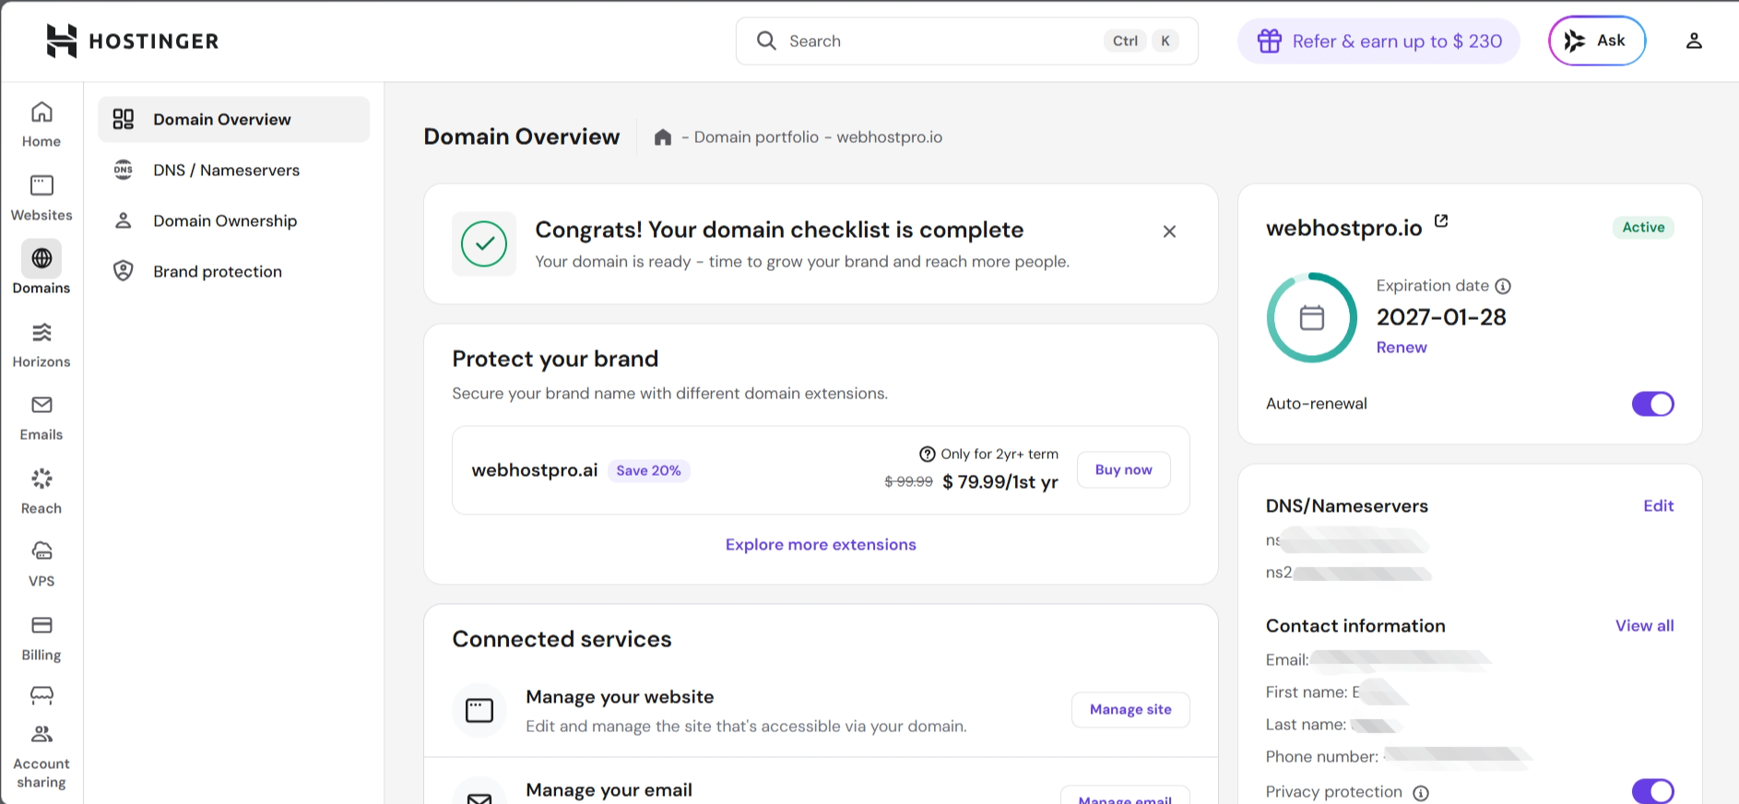The image size is (1739, 804).
Task: Open Billing in the sidebar
Action: [41, 638]
